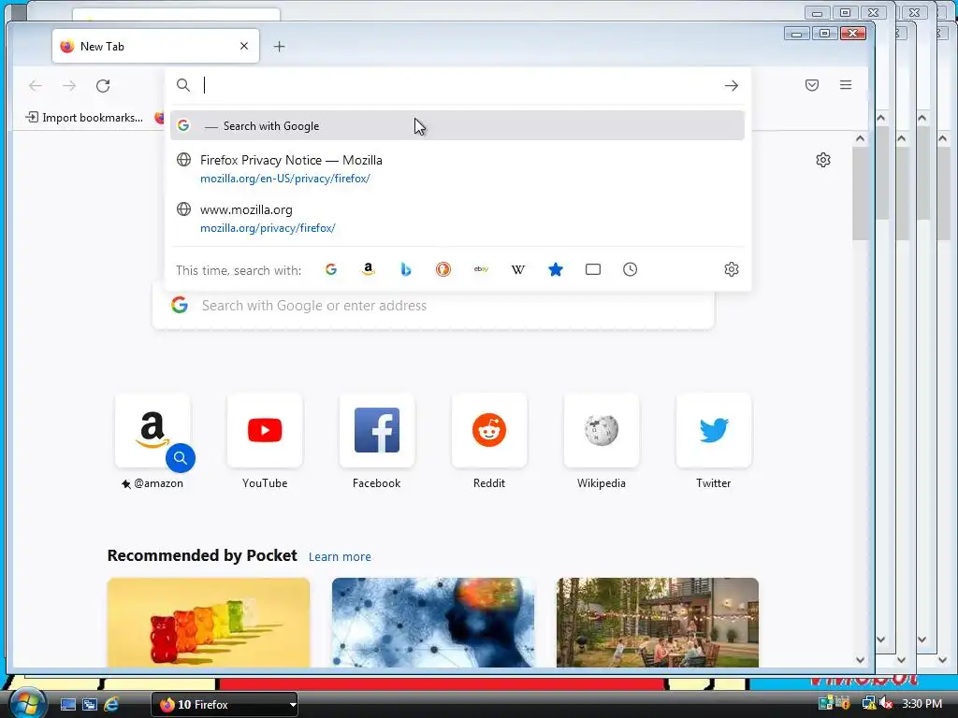Close the New Tab tab
The height and width of the screenshot is (718, 958).
[x=244, y=46]
